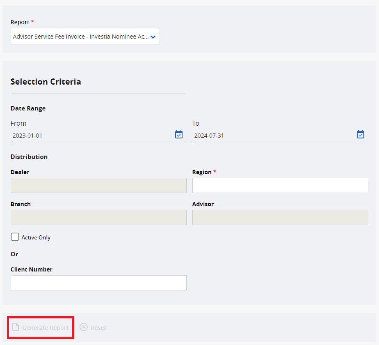Select the Client Number input field

[x=98, y=283]
